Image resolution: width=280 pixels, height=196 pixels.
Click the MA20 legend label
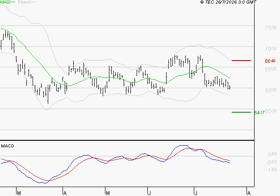[x=5, y=2]
